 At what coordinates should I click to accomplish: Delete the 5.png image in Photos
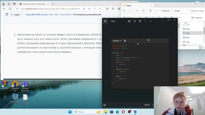click(140, 21)
